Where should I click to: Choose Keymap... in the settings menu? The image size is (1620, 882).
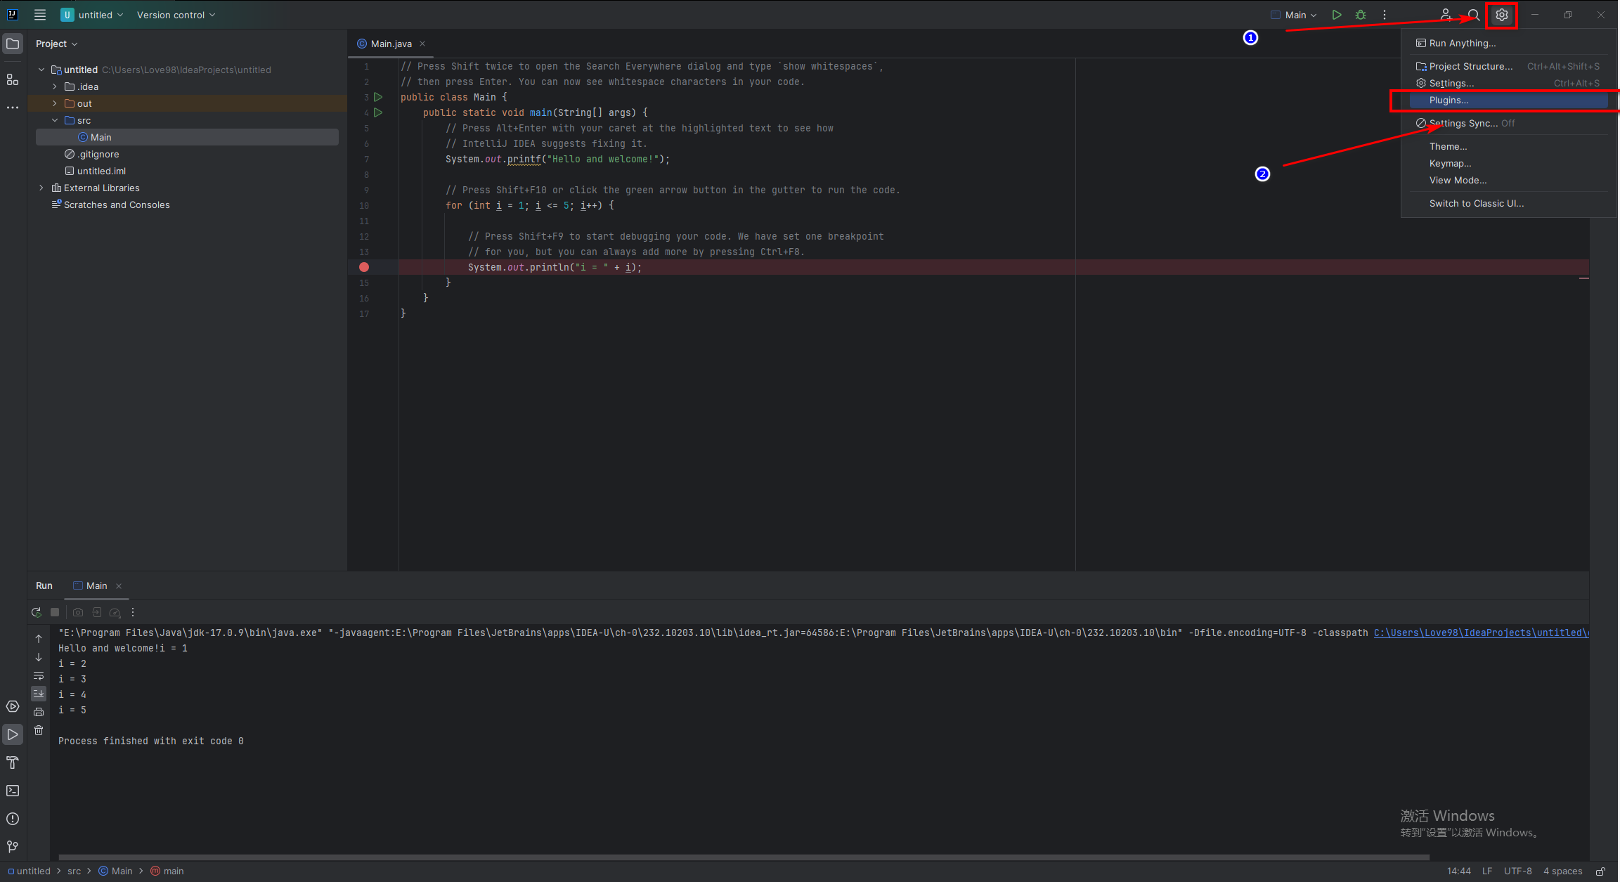click(x=1450, y=163)
